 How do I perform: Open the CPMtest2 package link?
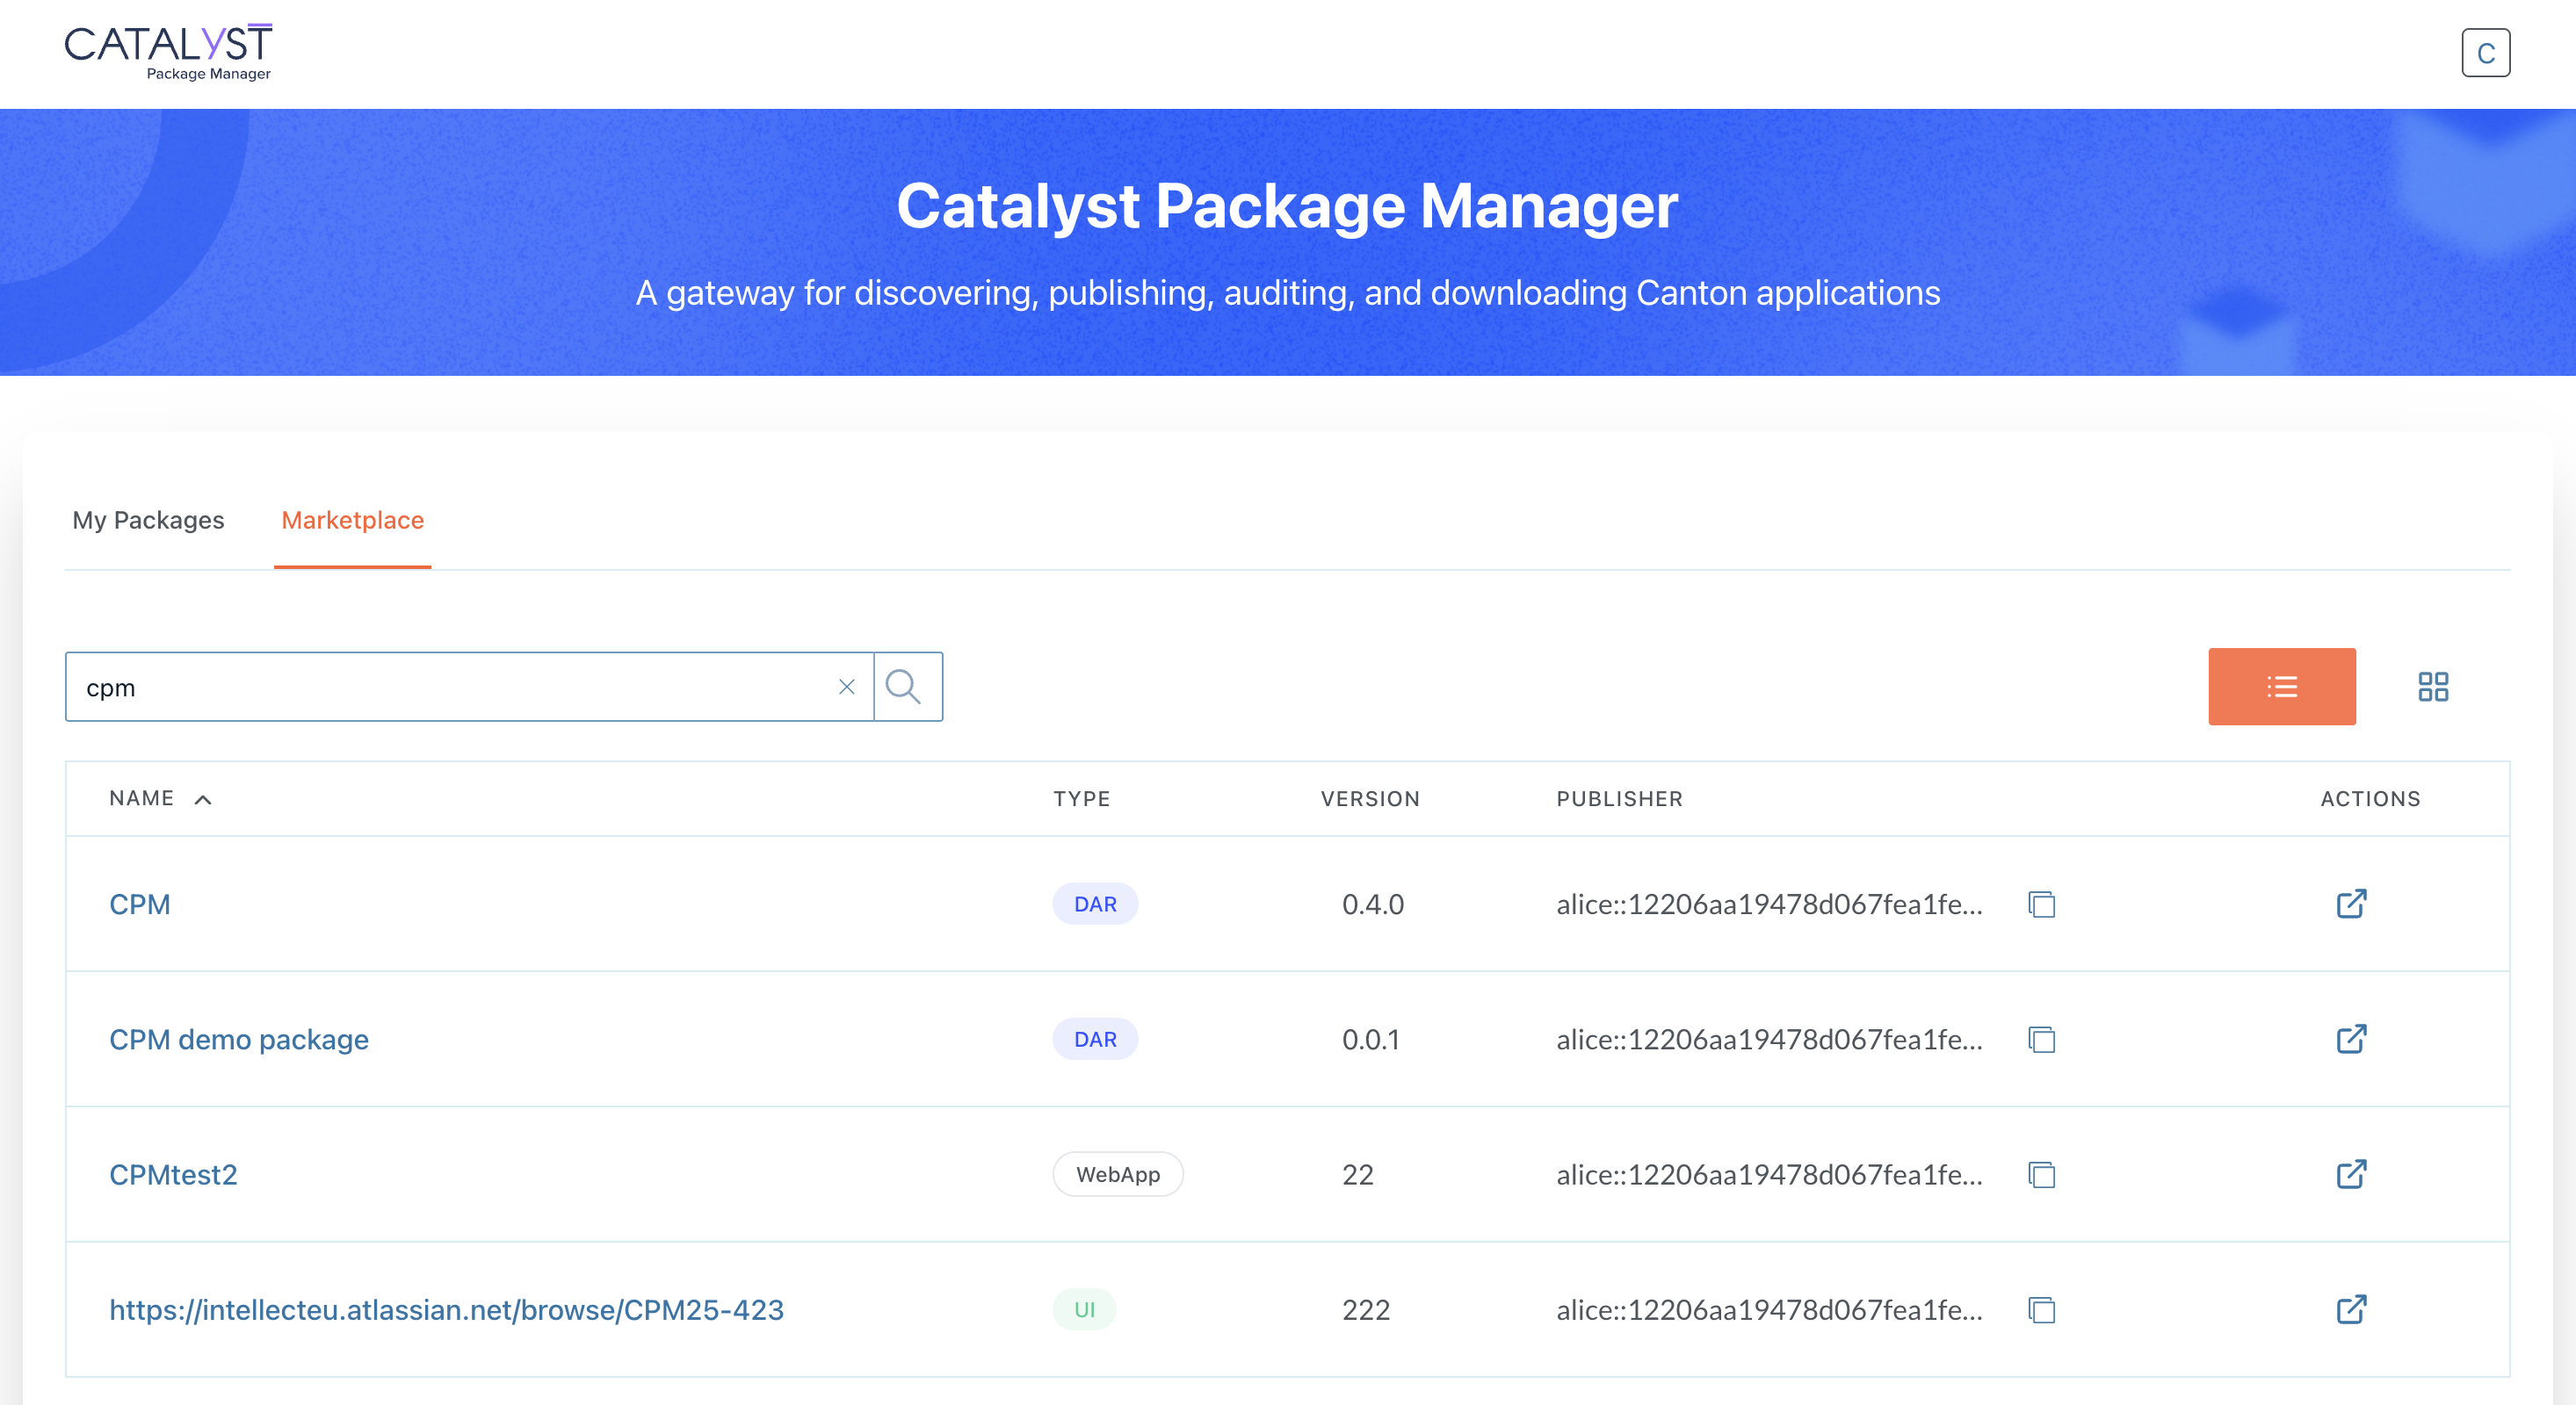173,1174
